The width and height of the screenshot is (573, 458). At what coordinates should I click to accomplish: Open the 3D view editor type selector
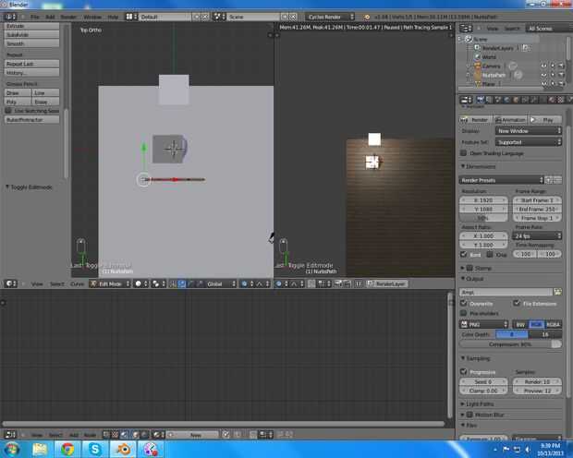(10, 283)
